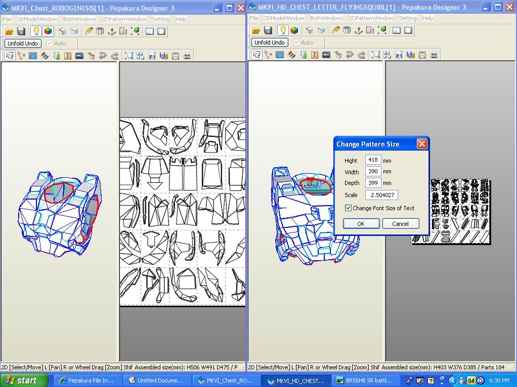Join/Disjoin face tool in ROBOGENESIS window
Image resolution: width=517 pixels, height=387 pixels.
click(x=21, y=56)
